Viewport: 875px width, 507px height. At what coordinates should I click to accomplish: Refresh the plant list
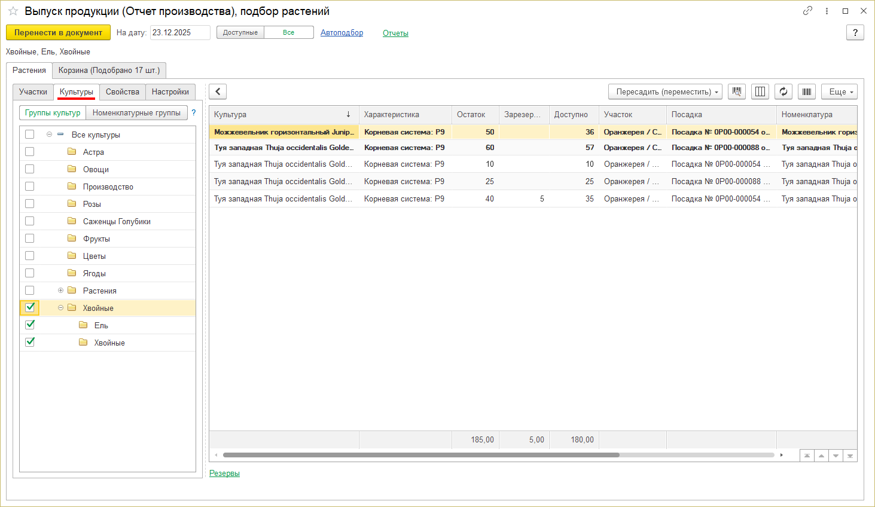[x=783, y=91]
